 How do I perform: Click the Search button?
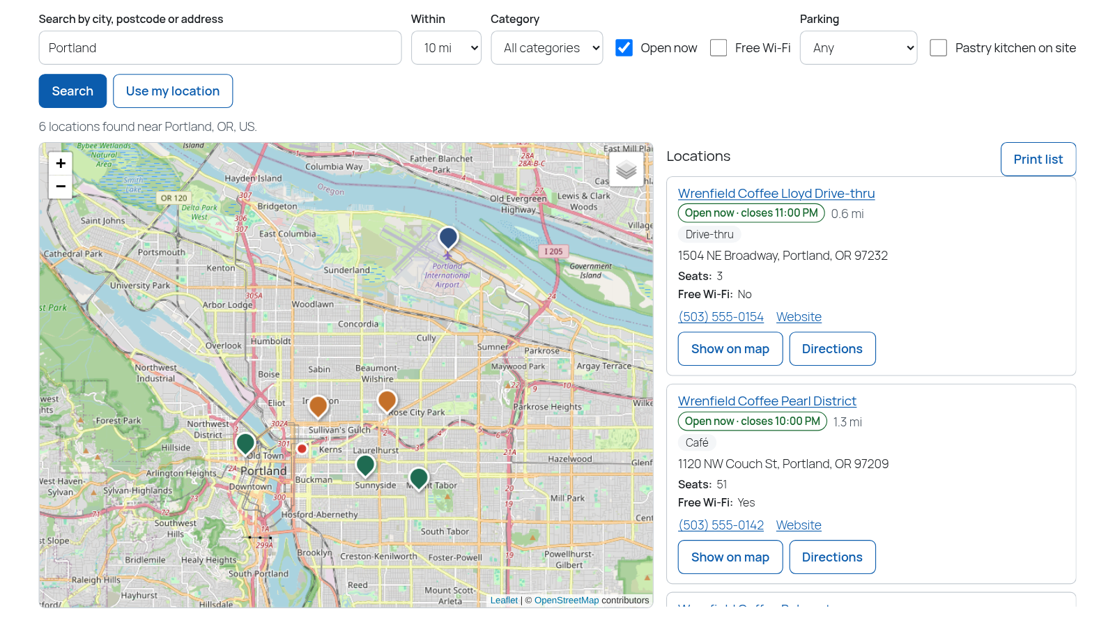(x=72, y=91)
